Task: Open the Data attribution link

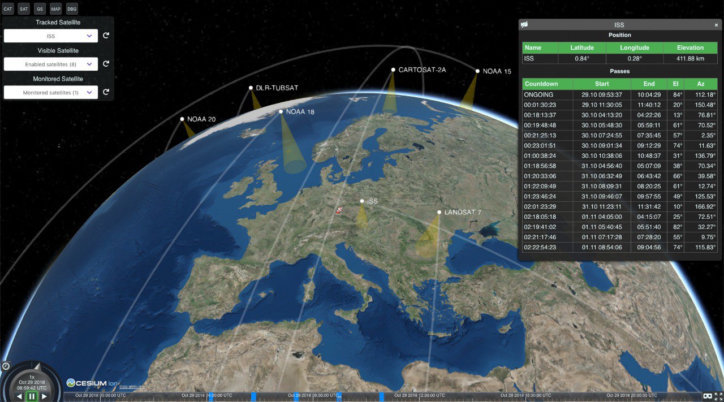Action: 132,387
